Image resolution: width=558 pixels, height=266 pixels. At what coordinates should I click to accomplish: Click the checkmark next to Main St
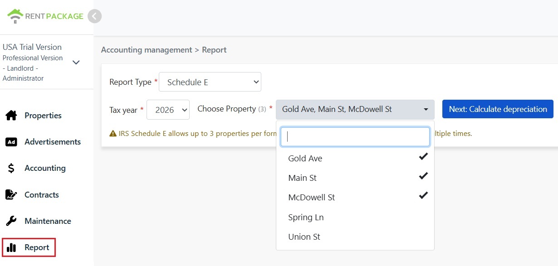(423, 176)
